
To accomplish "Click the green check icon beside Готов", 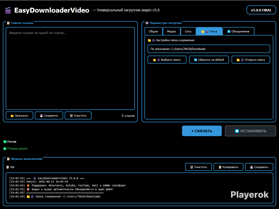I will (5, 142).
